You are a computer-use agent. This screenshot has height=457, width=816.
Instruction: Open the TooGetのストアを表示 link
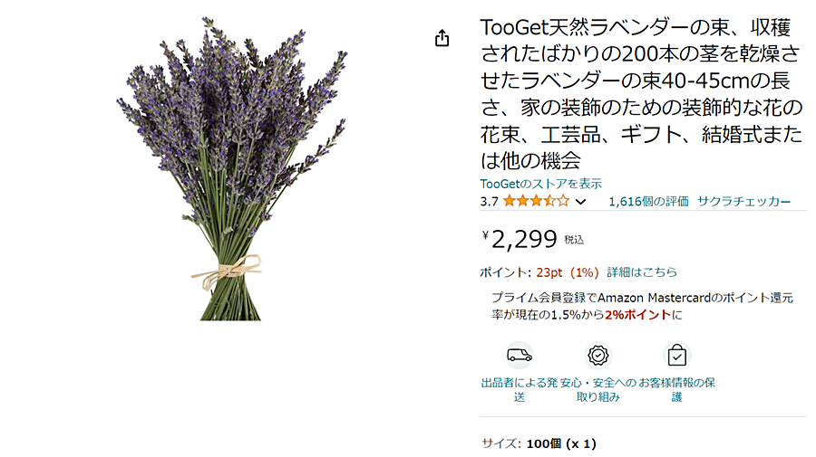click(x=540, y=184)
